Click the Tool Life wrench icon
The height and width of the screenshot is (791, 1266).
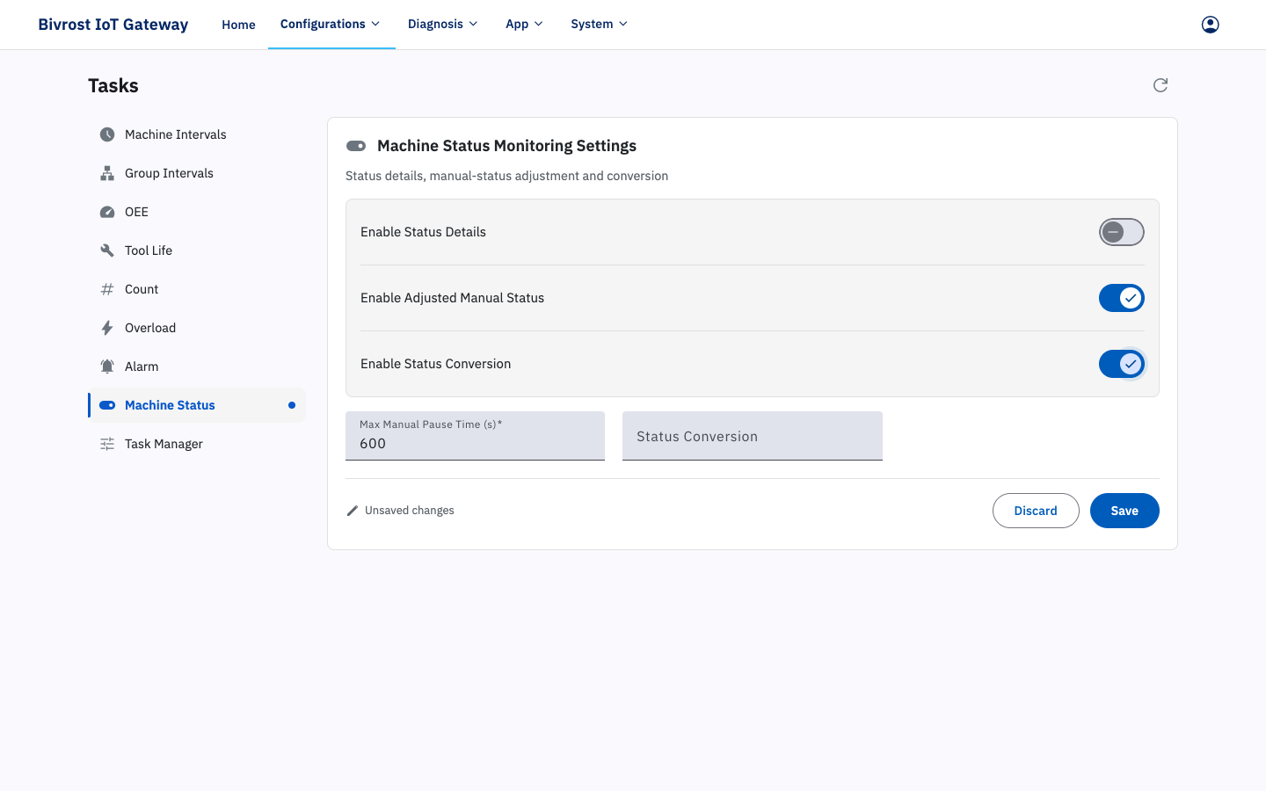(x=107, y=250)
